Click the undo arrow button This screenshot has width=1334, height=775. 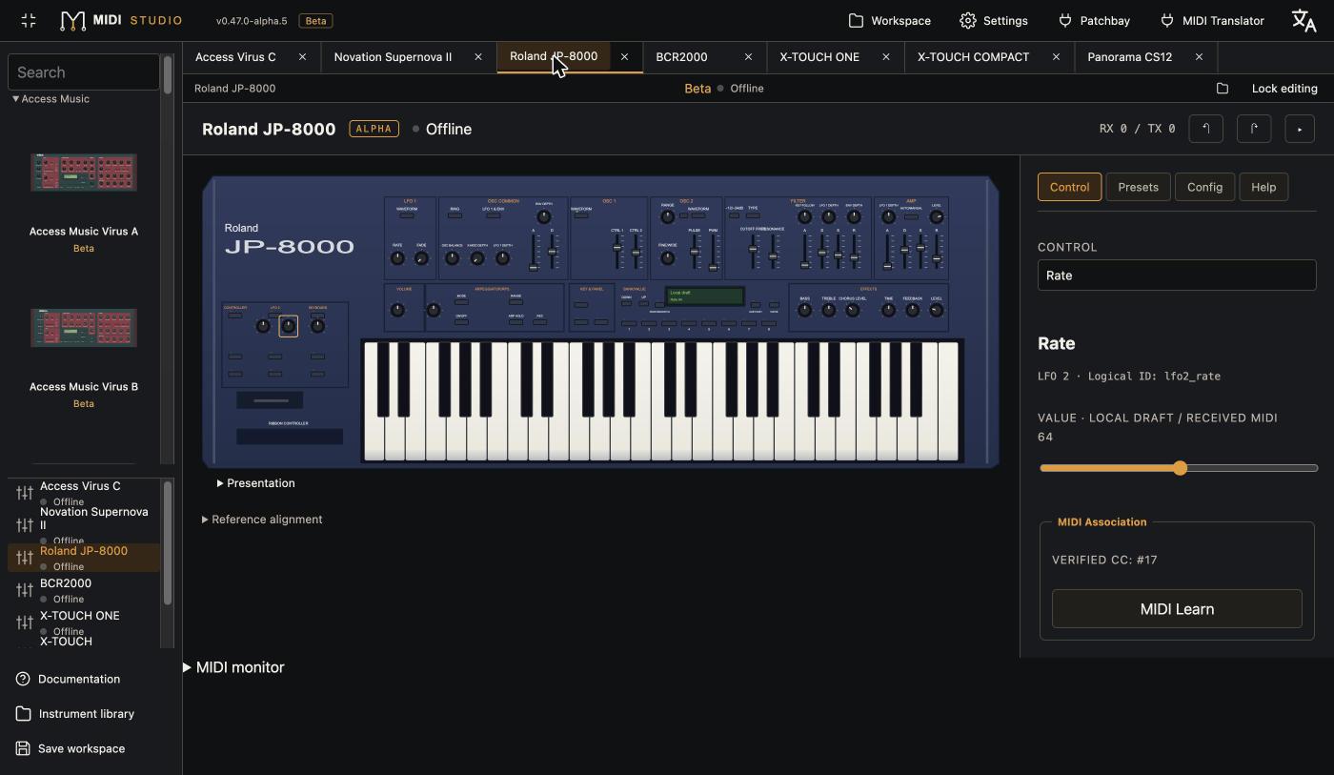click(x=1205, y=129)
